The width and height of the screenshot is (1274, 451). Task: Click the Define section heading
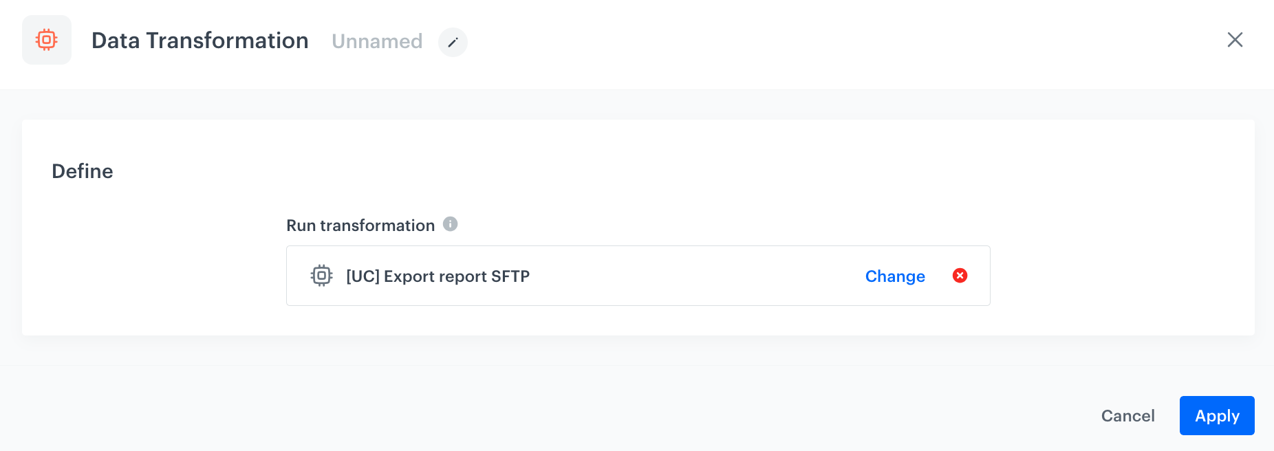83,171
